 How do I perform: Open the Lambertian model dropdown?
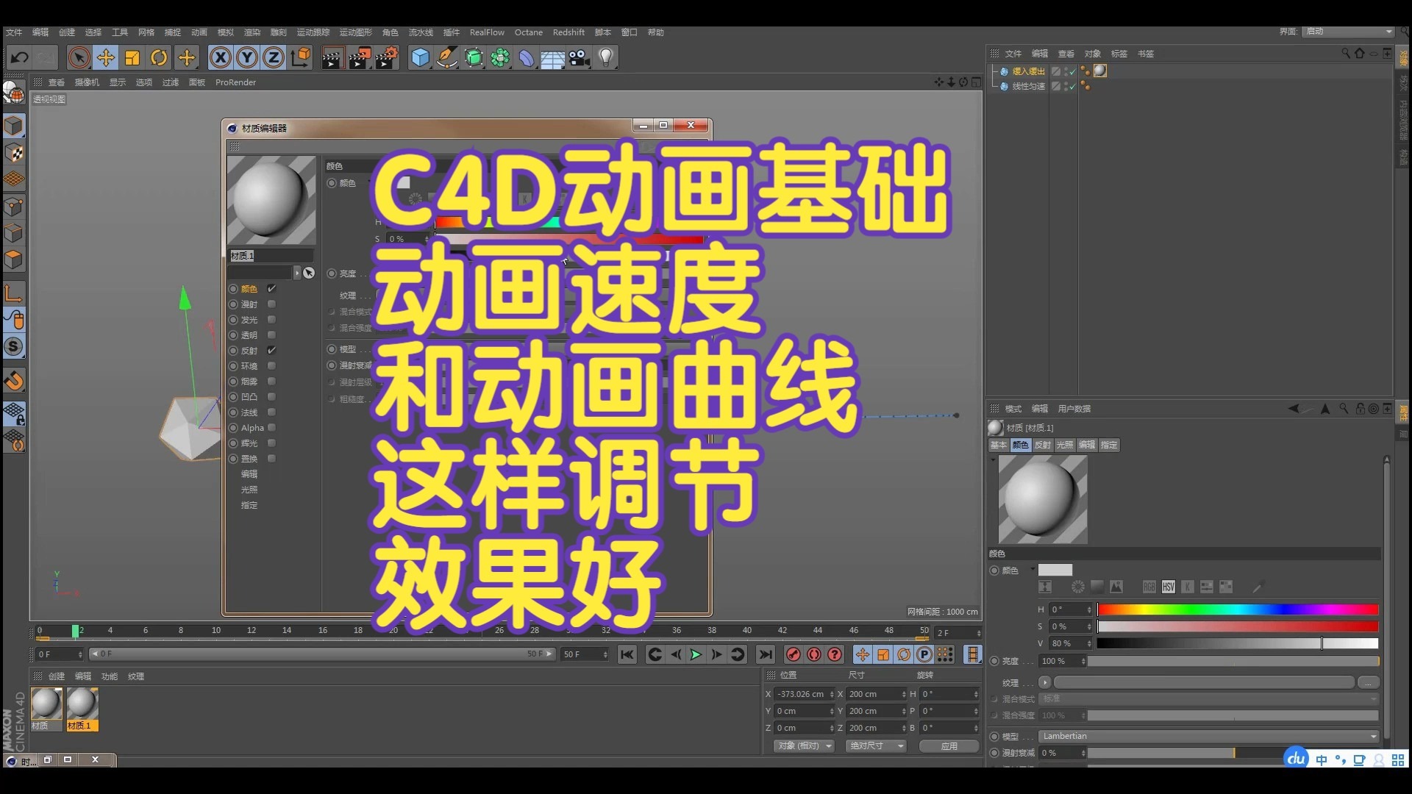[x=1208, y=737]
